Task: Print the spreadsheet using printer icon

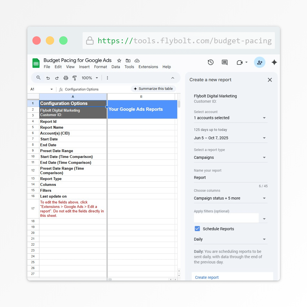Action: (x=66, y=78)
